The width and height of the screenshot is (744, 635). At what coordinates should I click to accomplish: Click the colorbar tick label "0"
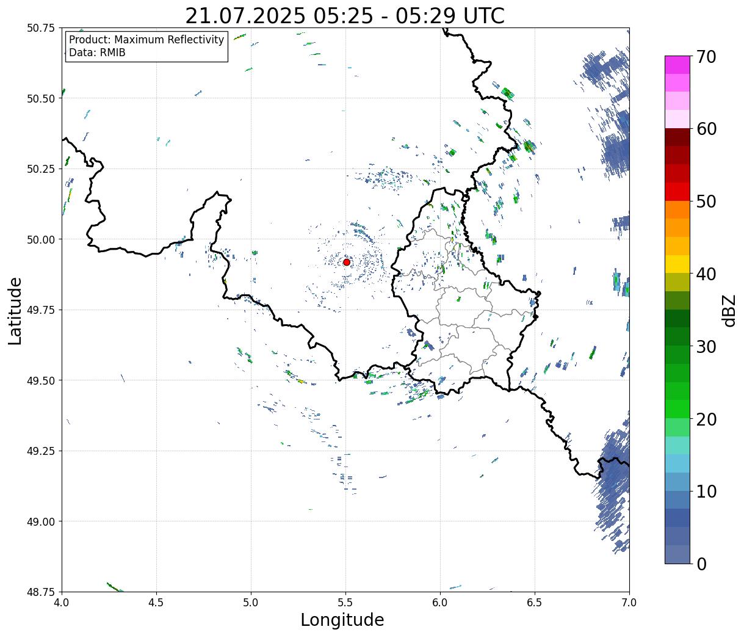[x=701, y=564]
